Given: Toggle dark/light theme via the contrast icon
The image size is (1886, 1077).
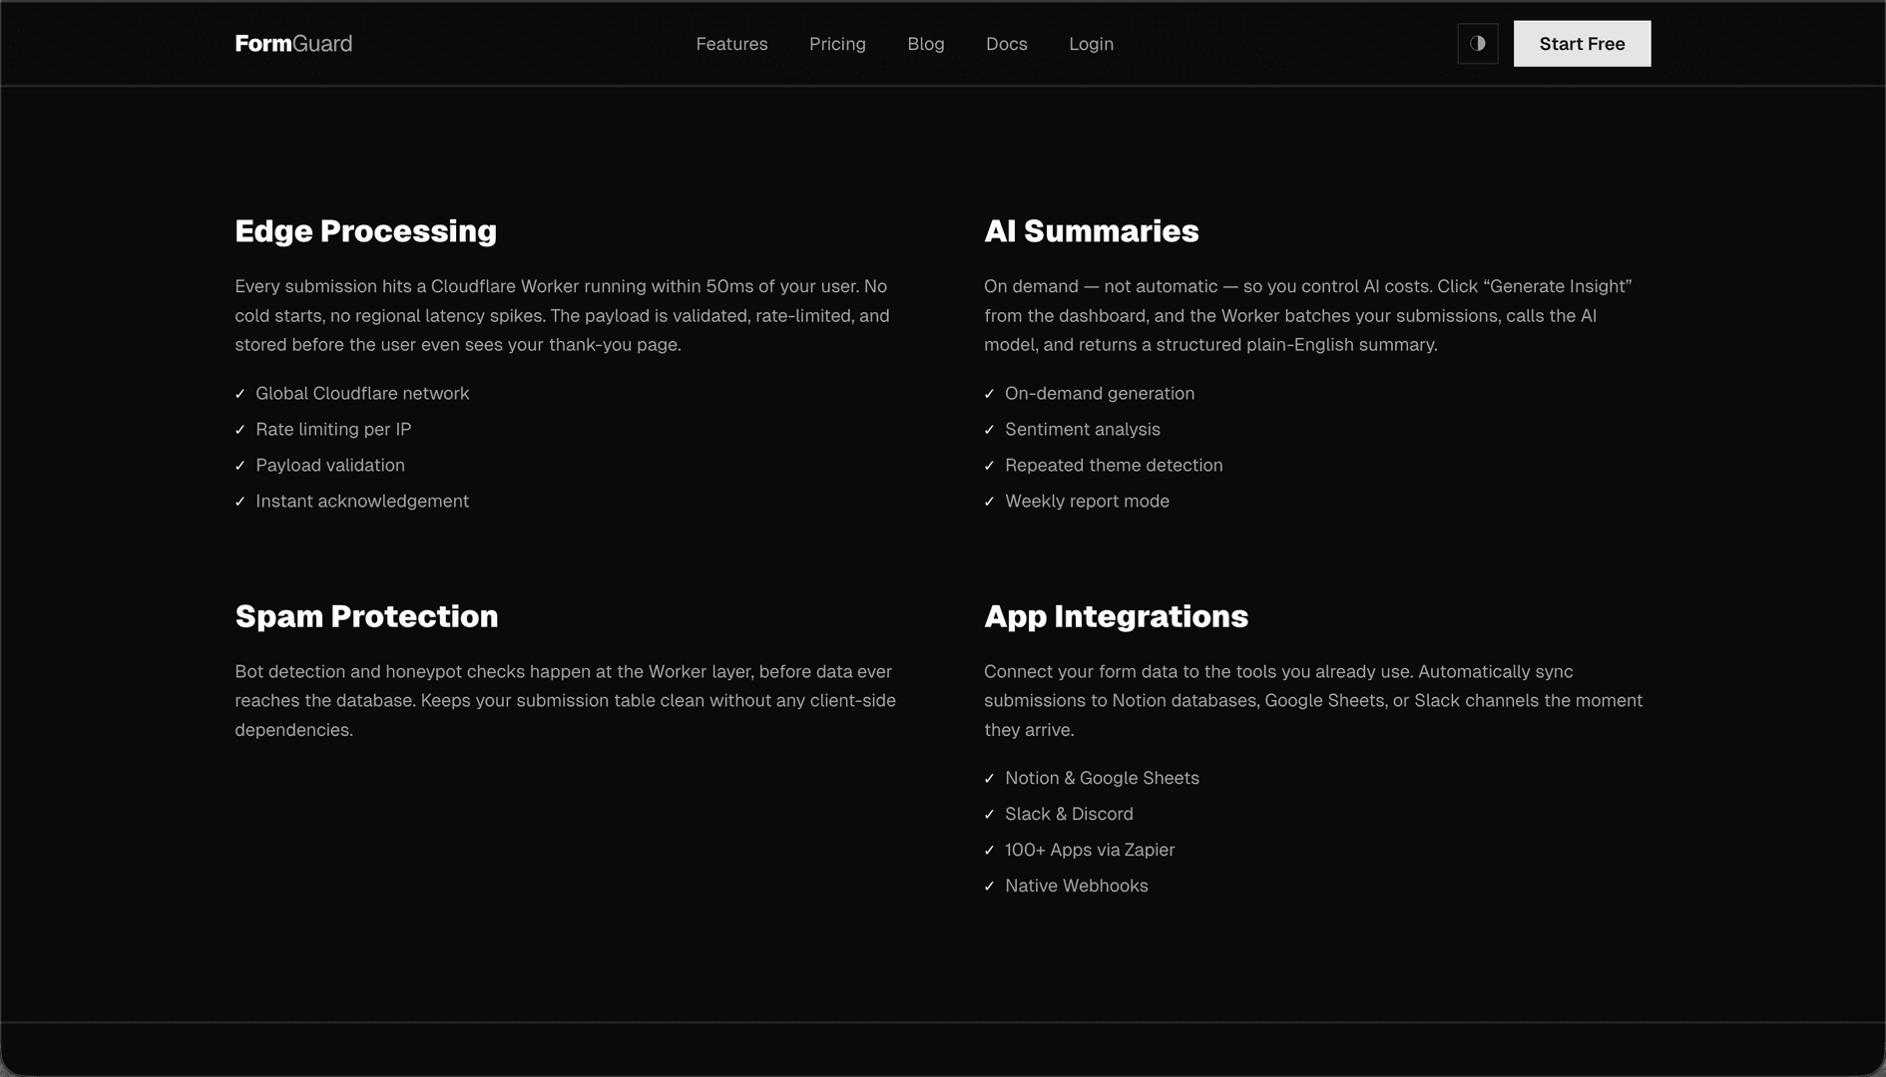Looking at the screenshot, I should click(1478, 43).
